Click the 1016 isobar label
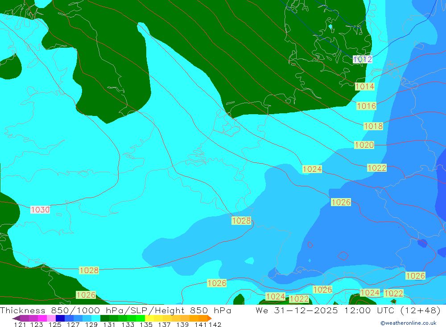The image size is (446, 327). [x=366, y=106]
